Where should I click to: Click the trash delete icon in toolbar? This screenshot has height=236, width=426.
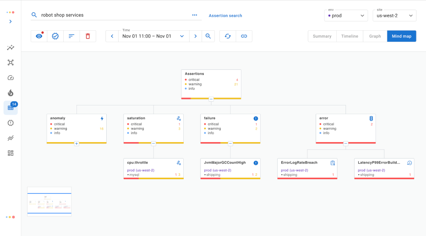[88, 36]
